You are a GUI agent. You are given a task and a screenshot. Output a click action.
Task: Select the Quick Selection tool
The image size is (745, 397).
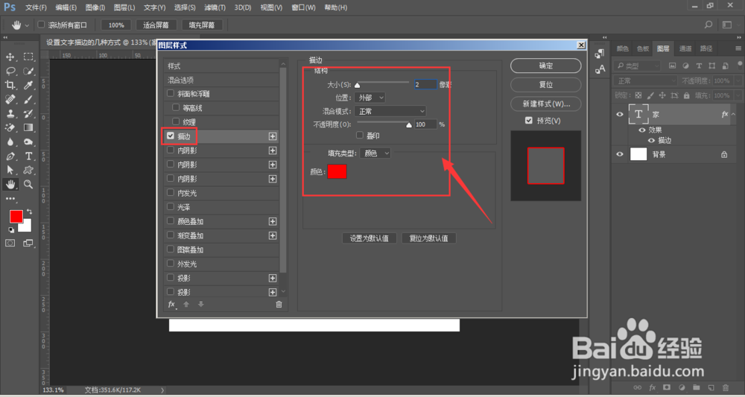point(28,72)
